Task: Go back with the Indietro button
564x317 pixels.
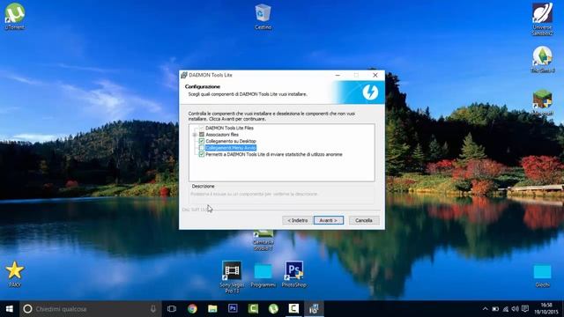Action: (298, 220)
